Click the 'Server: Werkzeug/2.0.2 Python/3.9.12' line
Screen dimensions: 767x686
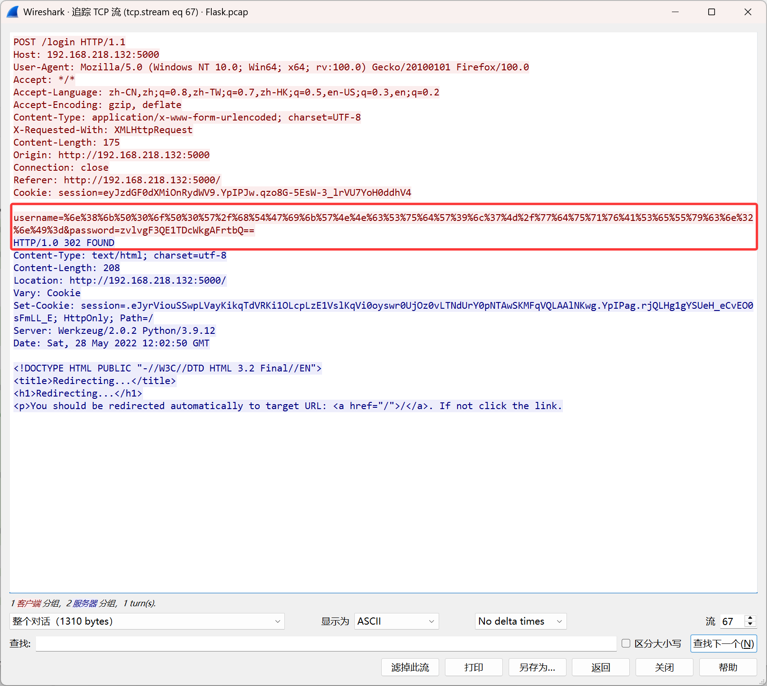click(x=114, y=331)
